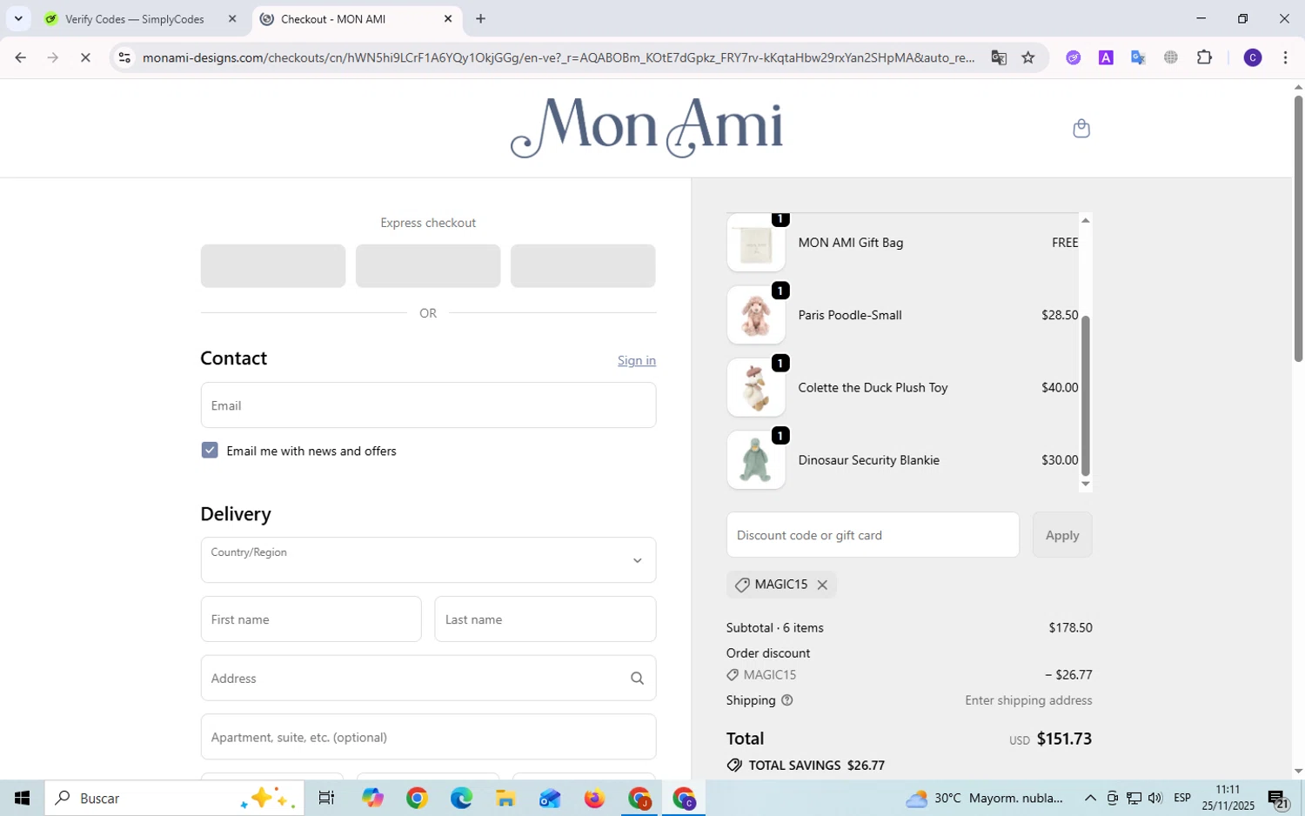Click the page vertical scrollbar thumb
The height and width of the screenshot is (816, 1305).
coord(1298,228)
